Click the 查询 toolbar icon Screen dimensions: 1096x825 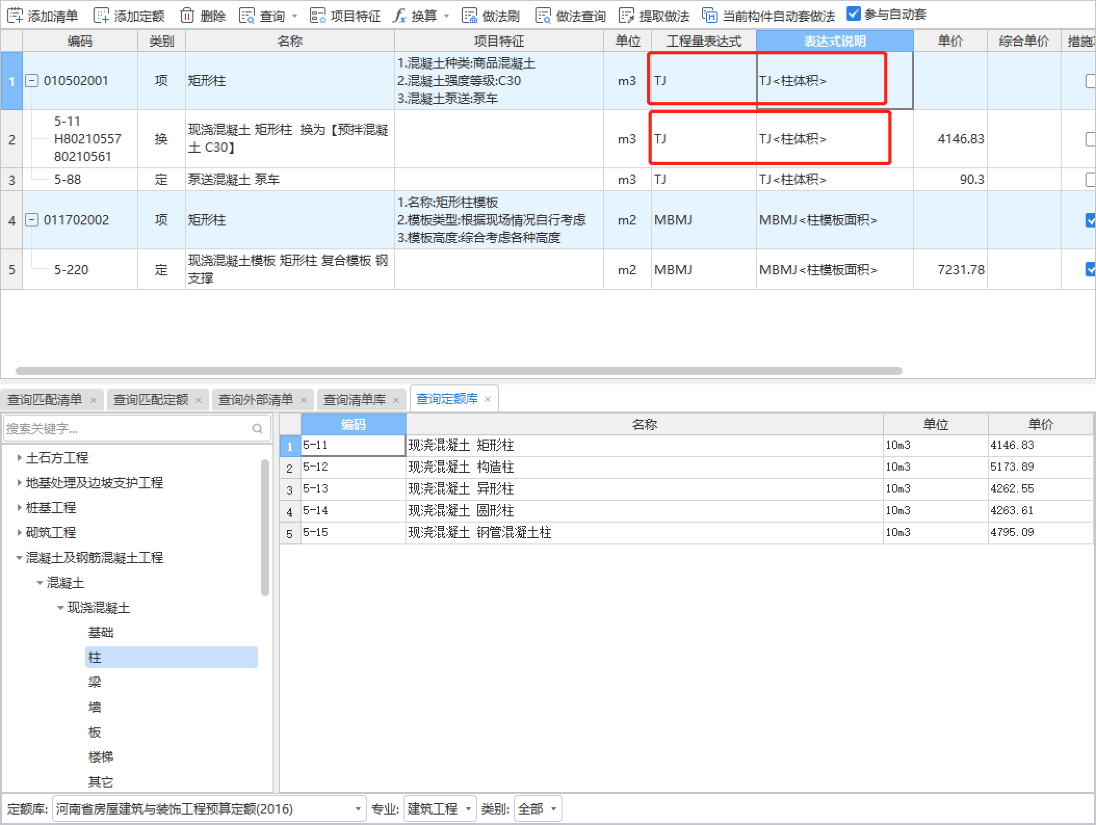(x=247, y=16)
